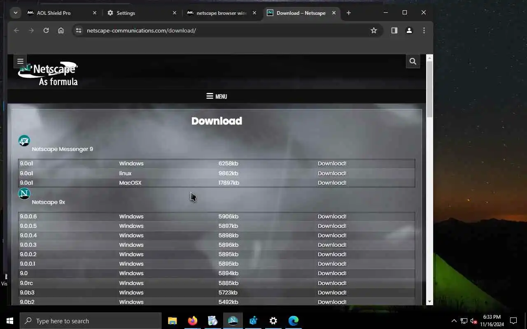Download Messenger 9.0a1 for Windows

[x=332, y=164]
